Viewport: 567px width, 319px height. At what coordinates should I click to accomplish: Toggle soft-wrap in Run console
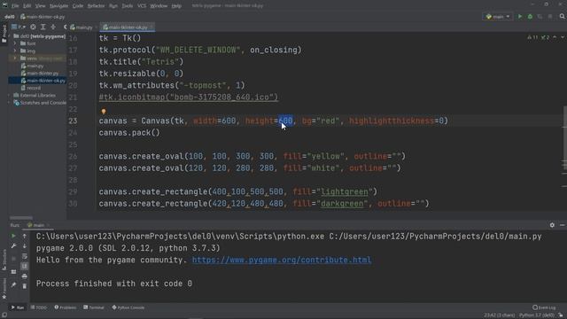(x=25, y=256)
